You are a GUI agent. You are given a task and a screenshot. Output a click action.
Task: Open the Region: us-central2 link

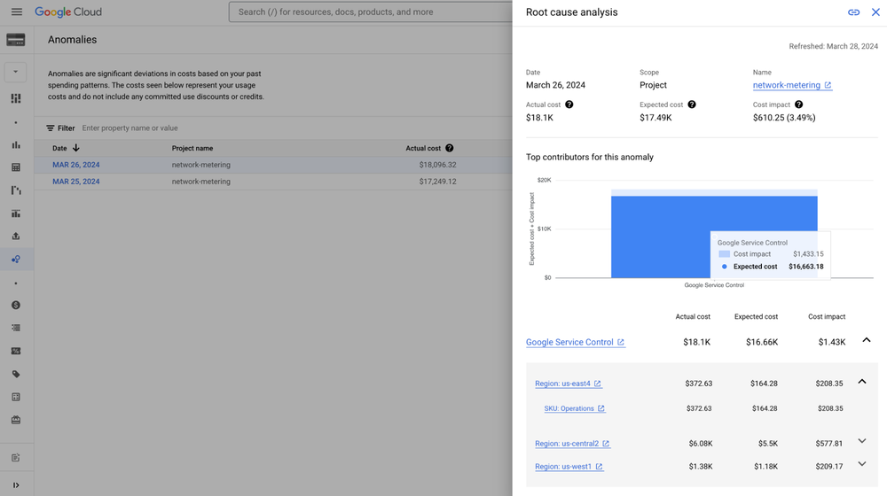572,444
